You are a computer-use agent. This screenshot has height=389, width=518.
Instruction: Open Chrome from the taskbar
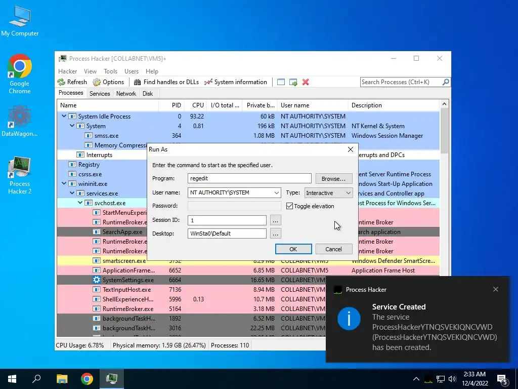click(x=87, y=379)
